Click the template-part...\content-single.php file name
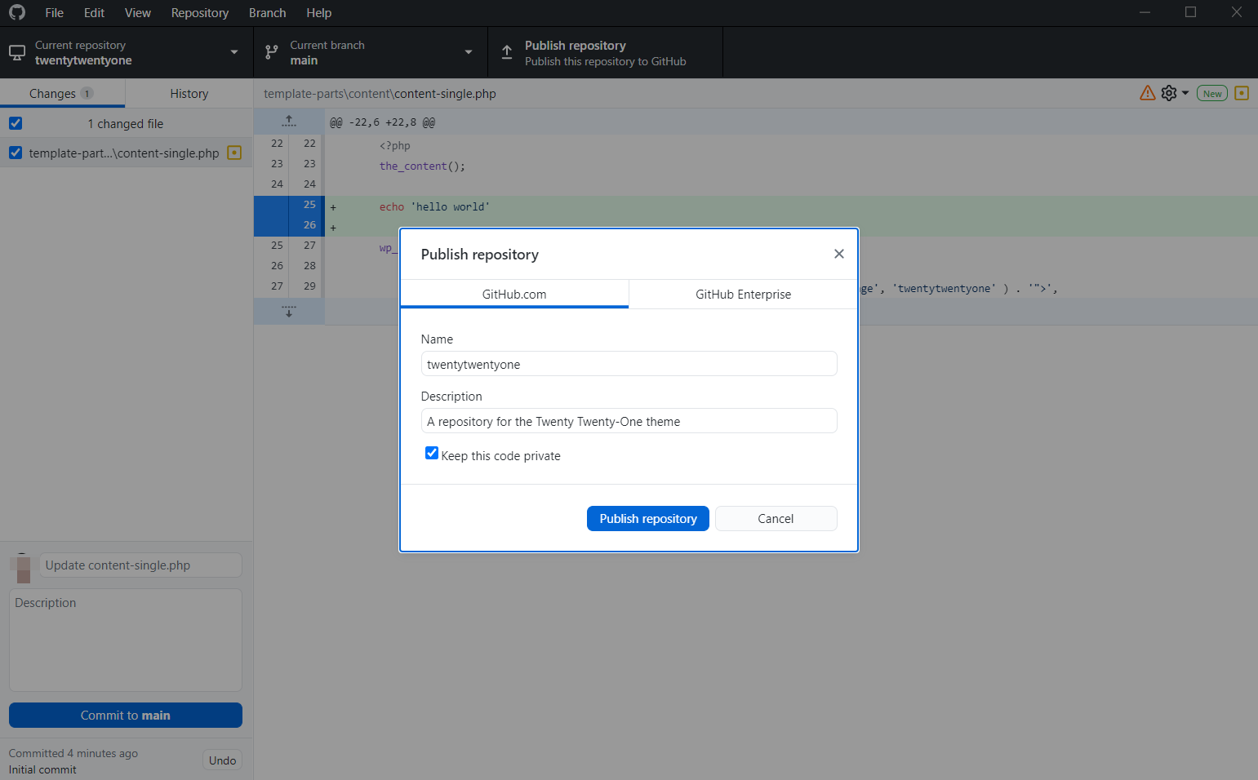The image size is (1258, 780). coord(124,153)
